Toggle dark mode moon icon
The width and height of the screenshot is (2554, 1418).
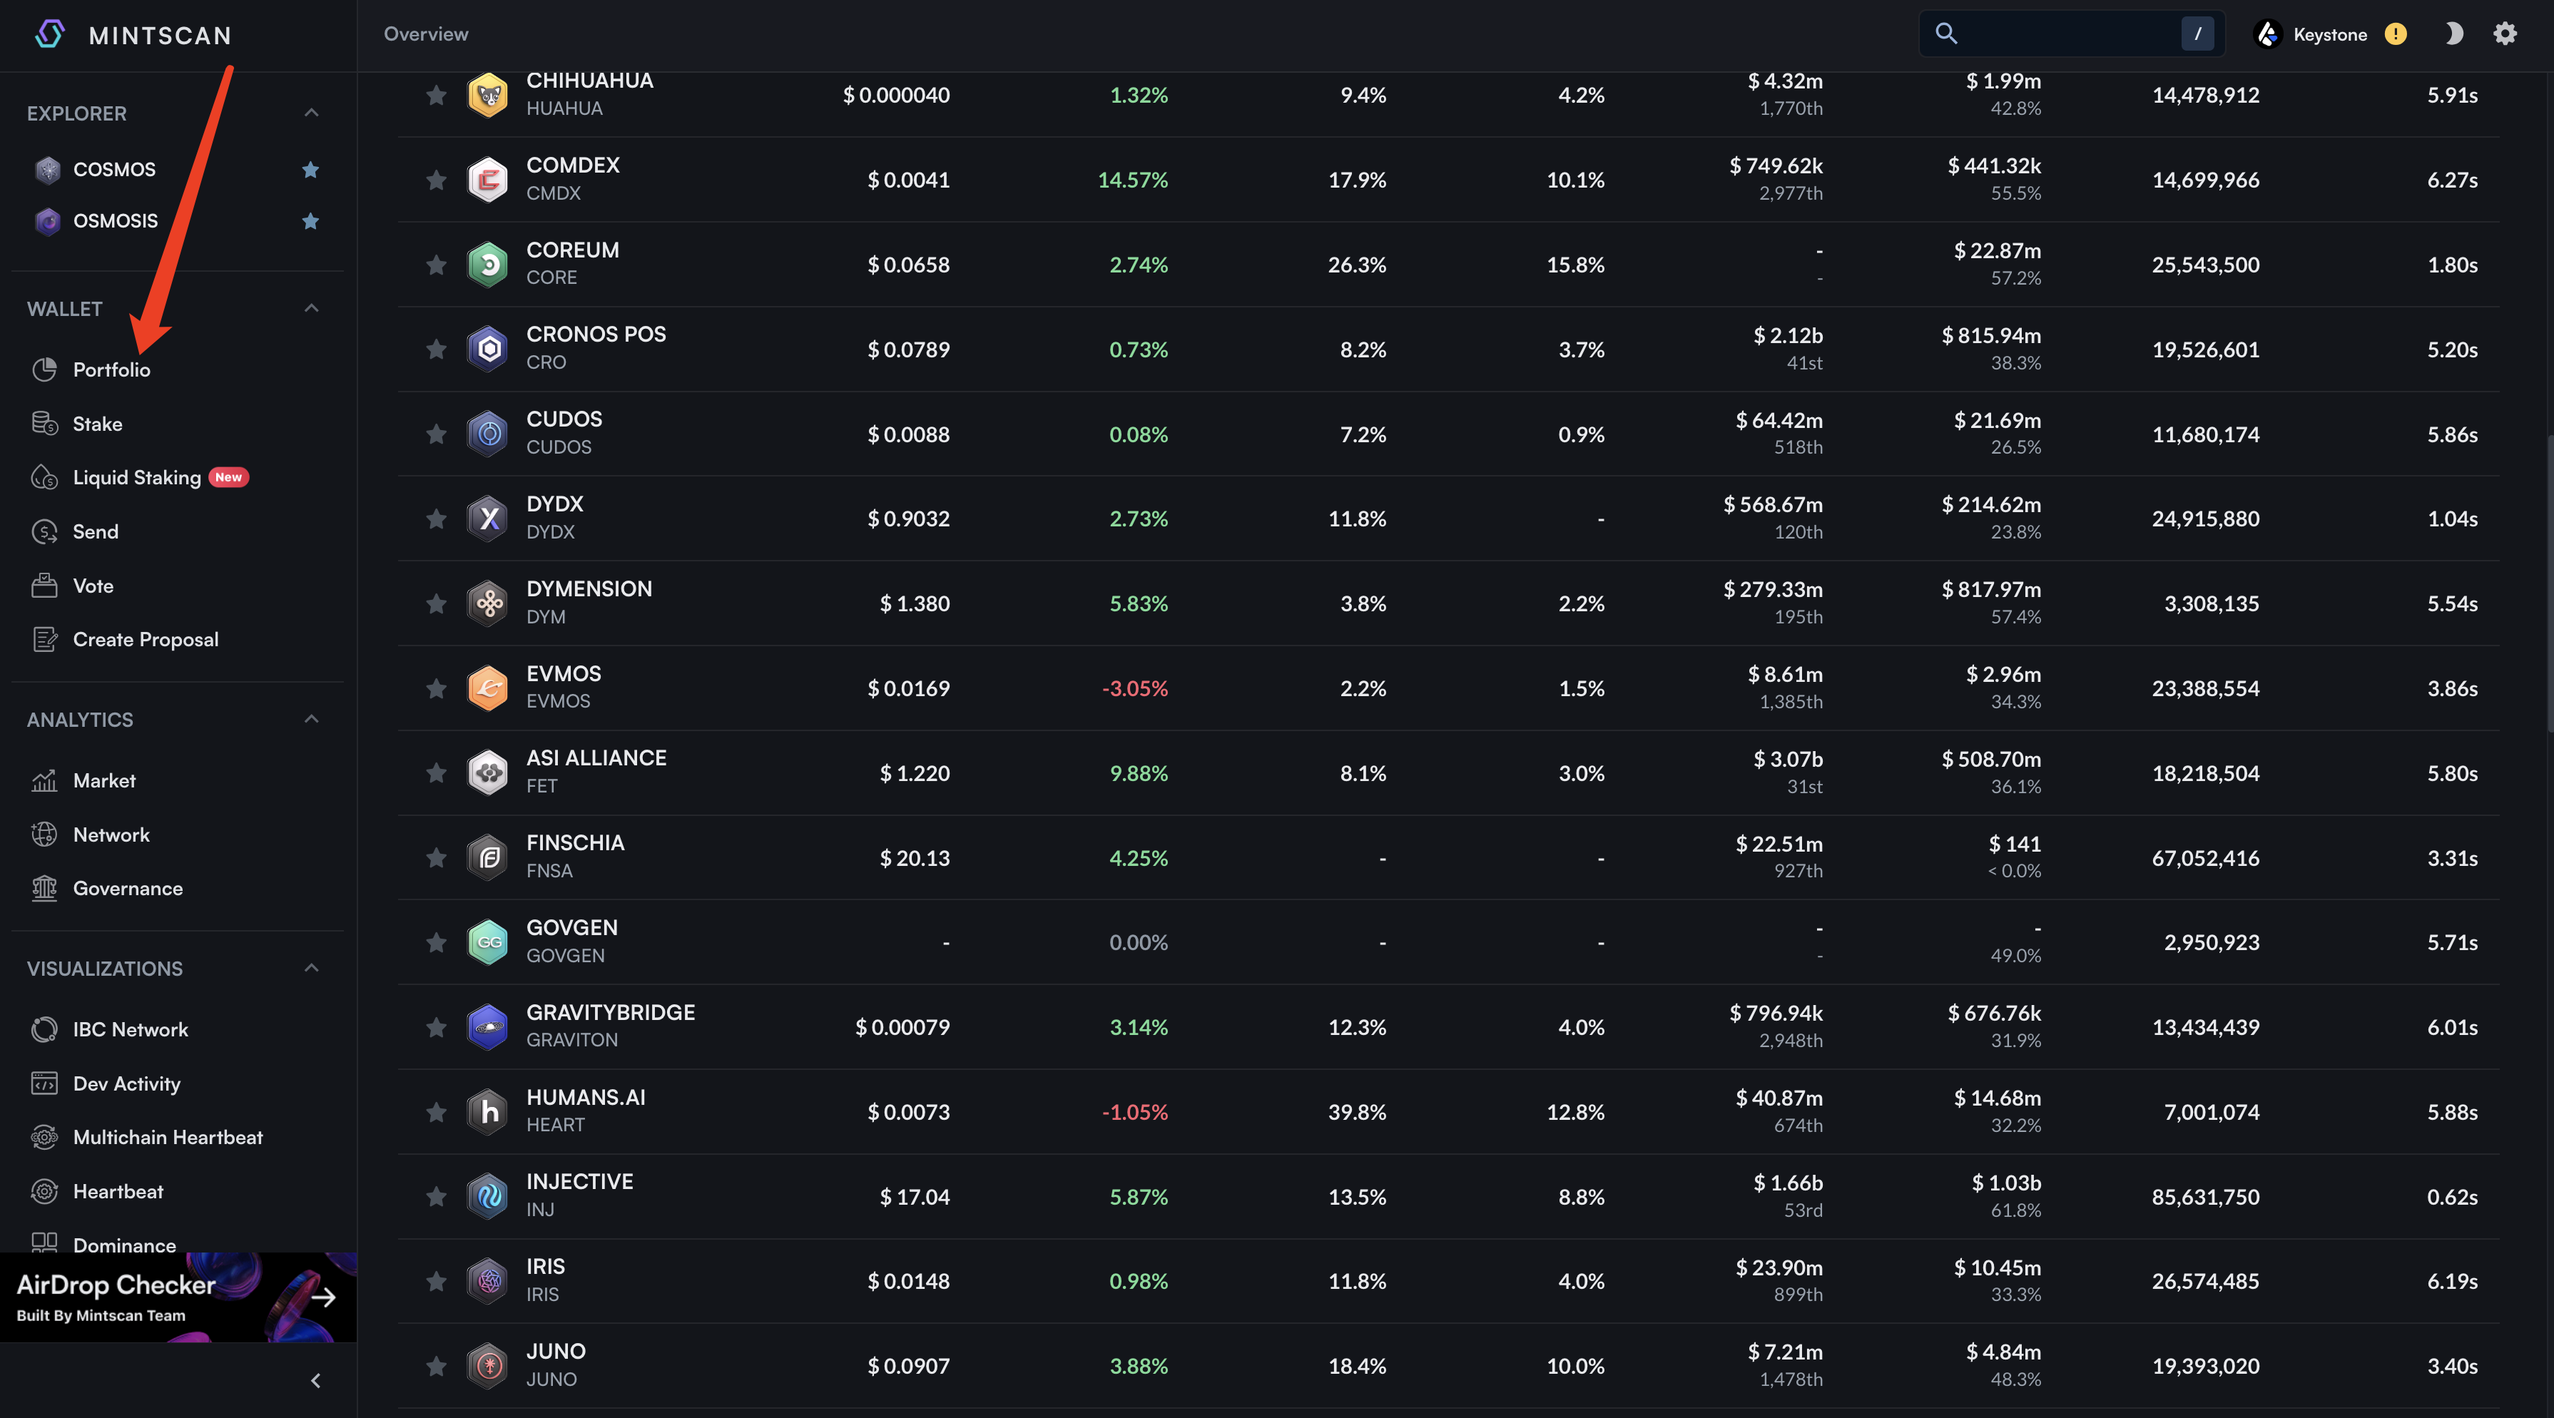(2454, 34)
